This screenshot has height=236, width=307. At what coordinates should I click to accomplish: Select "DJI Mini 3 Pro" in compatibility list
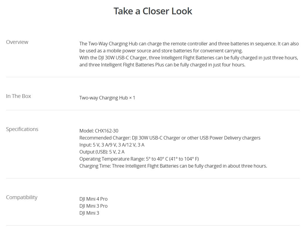click(93, 206)
